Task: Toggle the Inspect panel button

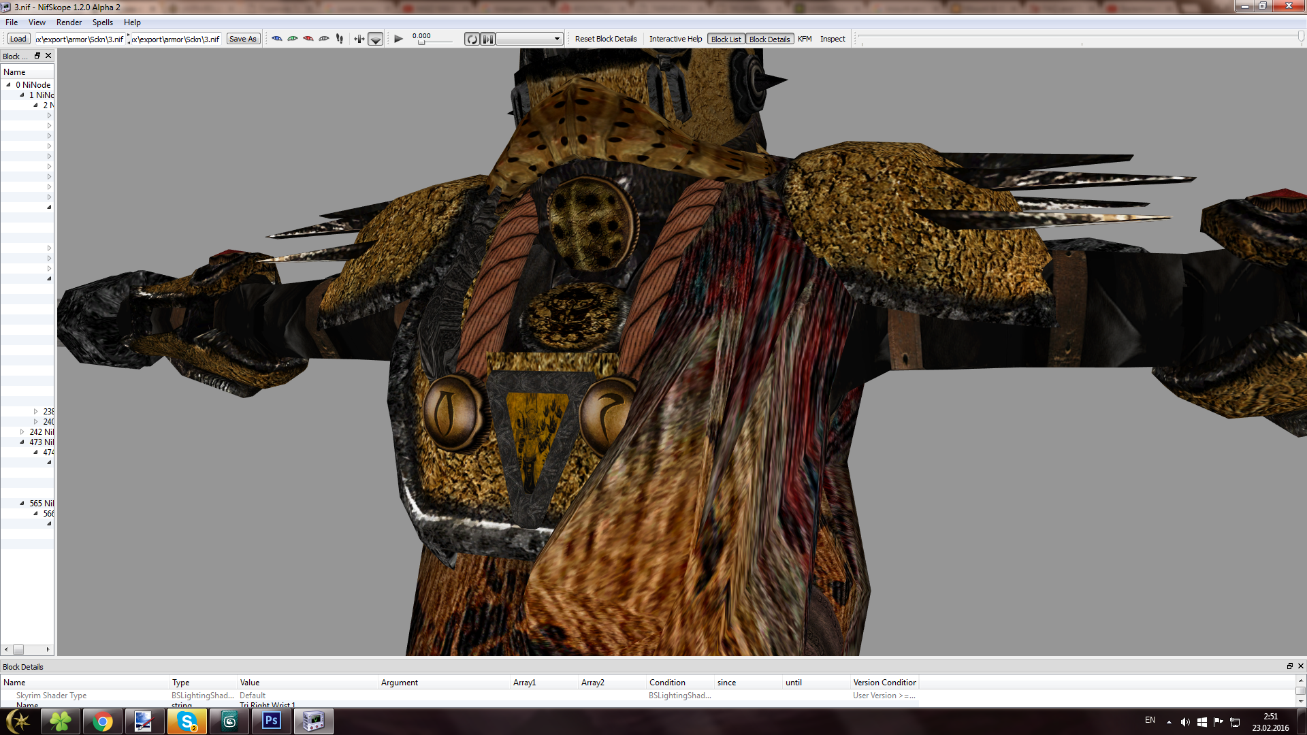Action: click(833, 39)
